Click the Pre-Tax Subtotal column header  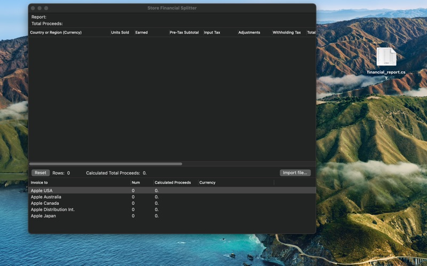coord(186,32)
